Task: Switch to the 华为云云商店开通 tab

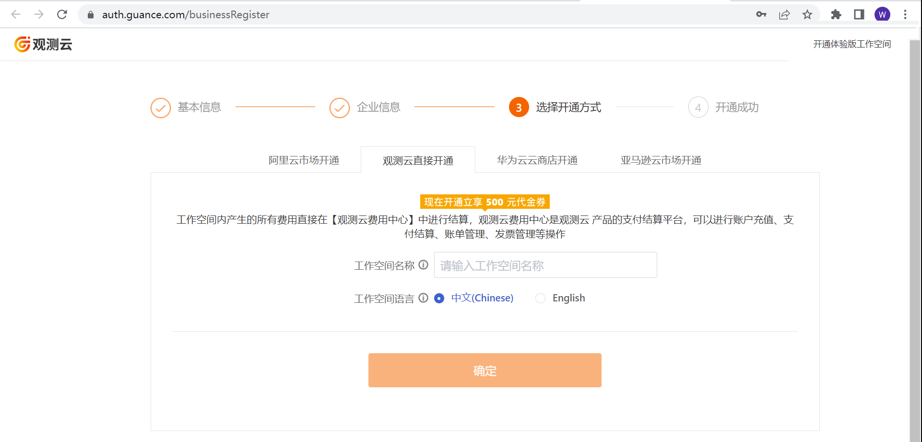Action: [537, 160]
